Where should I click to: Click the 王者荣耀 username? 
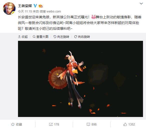[x=25, y=6]
